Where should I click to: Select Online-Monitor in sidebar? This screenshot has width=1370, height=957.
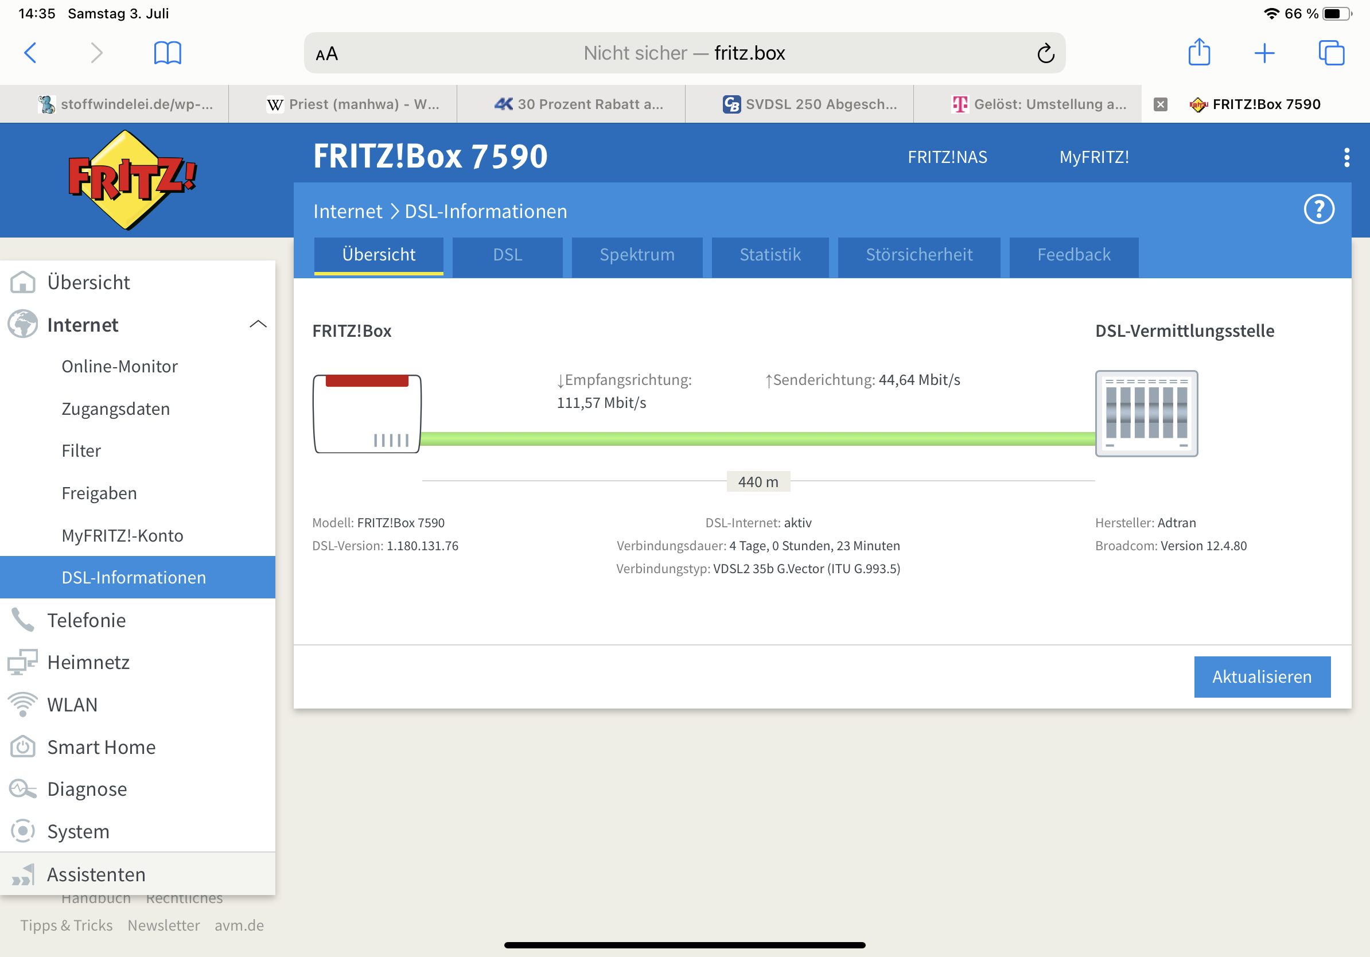(119, 366)
